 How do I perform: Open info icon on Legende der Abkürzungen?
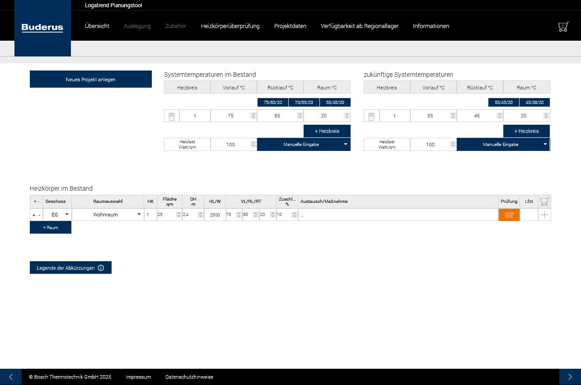[101, 268]
